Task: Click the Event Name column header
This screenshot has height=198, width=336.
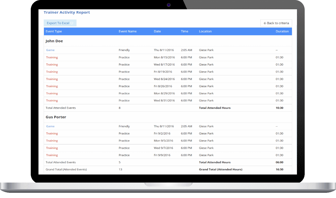Action: click(x=128, y=31)
